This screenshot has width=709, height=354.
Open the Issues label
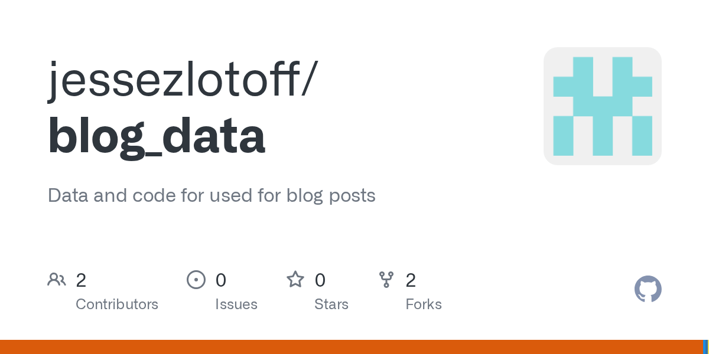click(236, 304)
